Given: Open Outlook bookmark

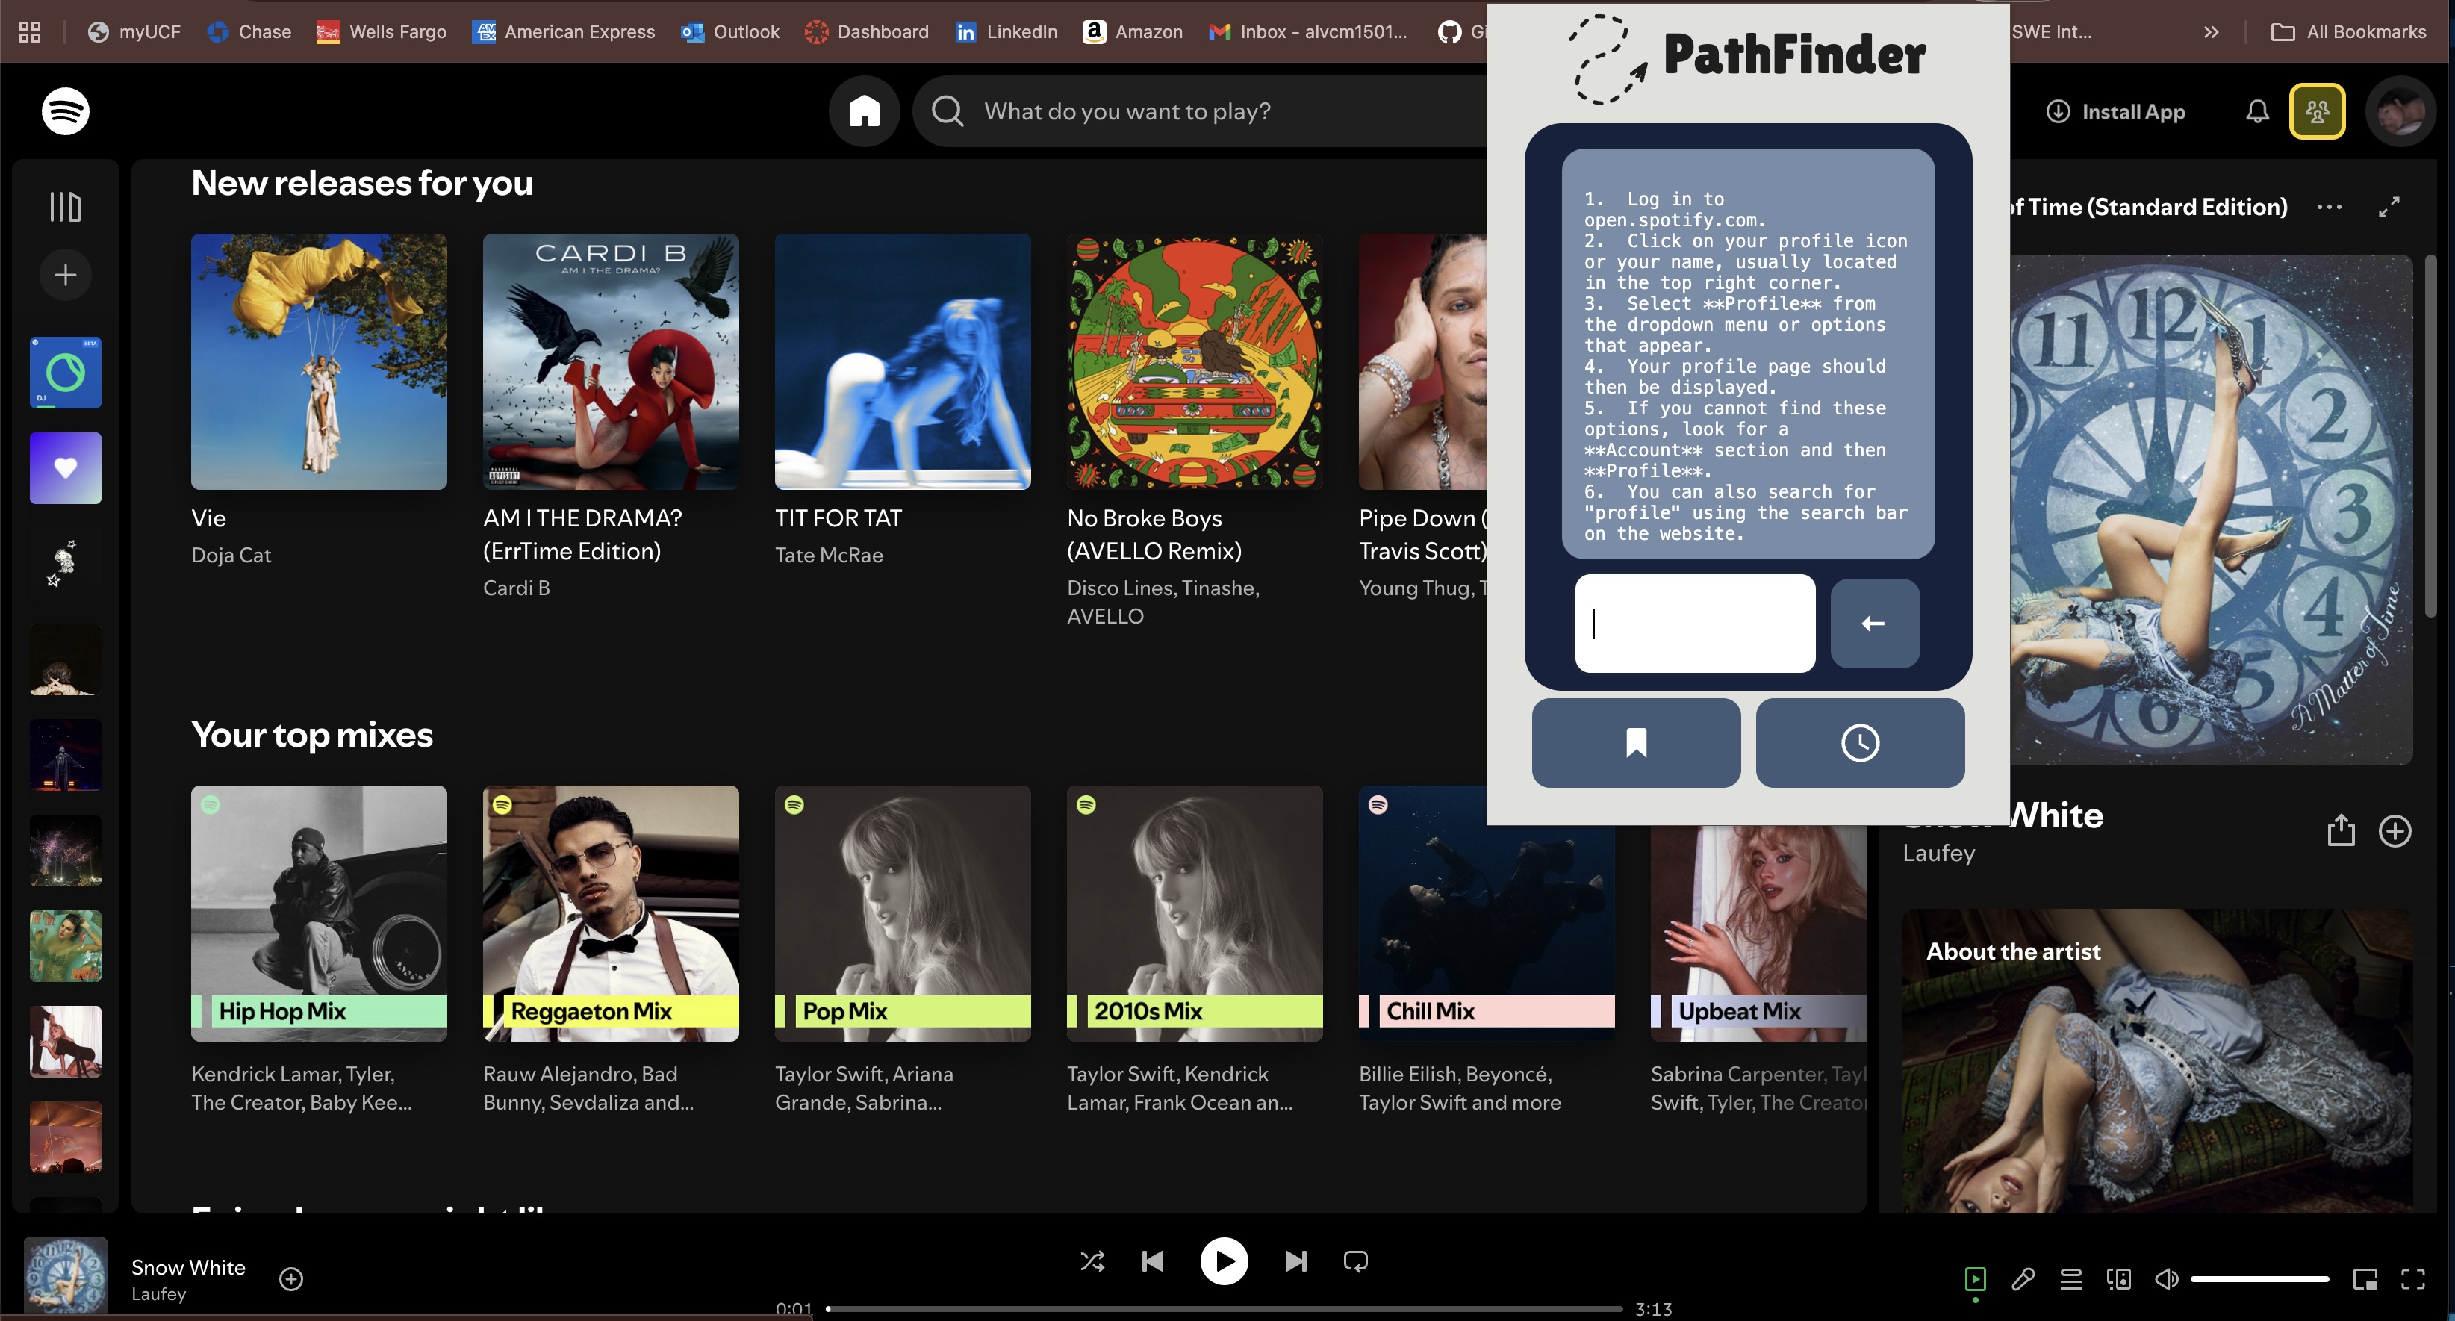Looking at the screenshot, I should [x=730, y=32].
